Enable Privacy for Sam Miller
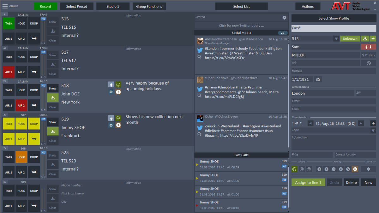This screenshot has height=213, width=379. 368,55
